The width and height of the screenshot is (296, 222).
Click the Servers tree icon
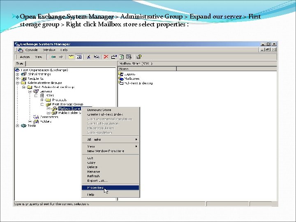(36, 91)
